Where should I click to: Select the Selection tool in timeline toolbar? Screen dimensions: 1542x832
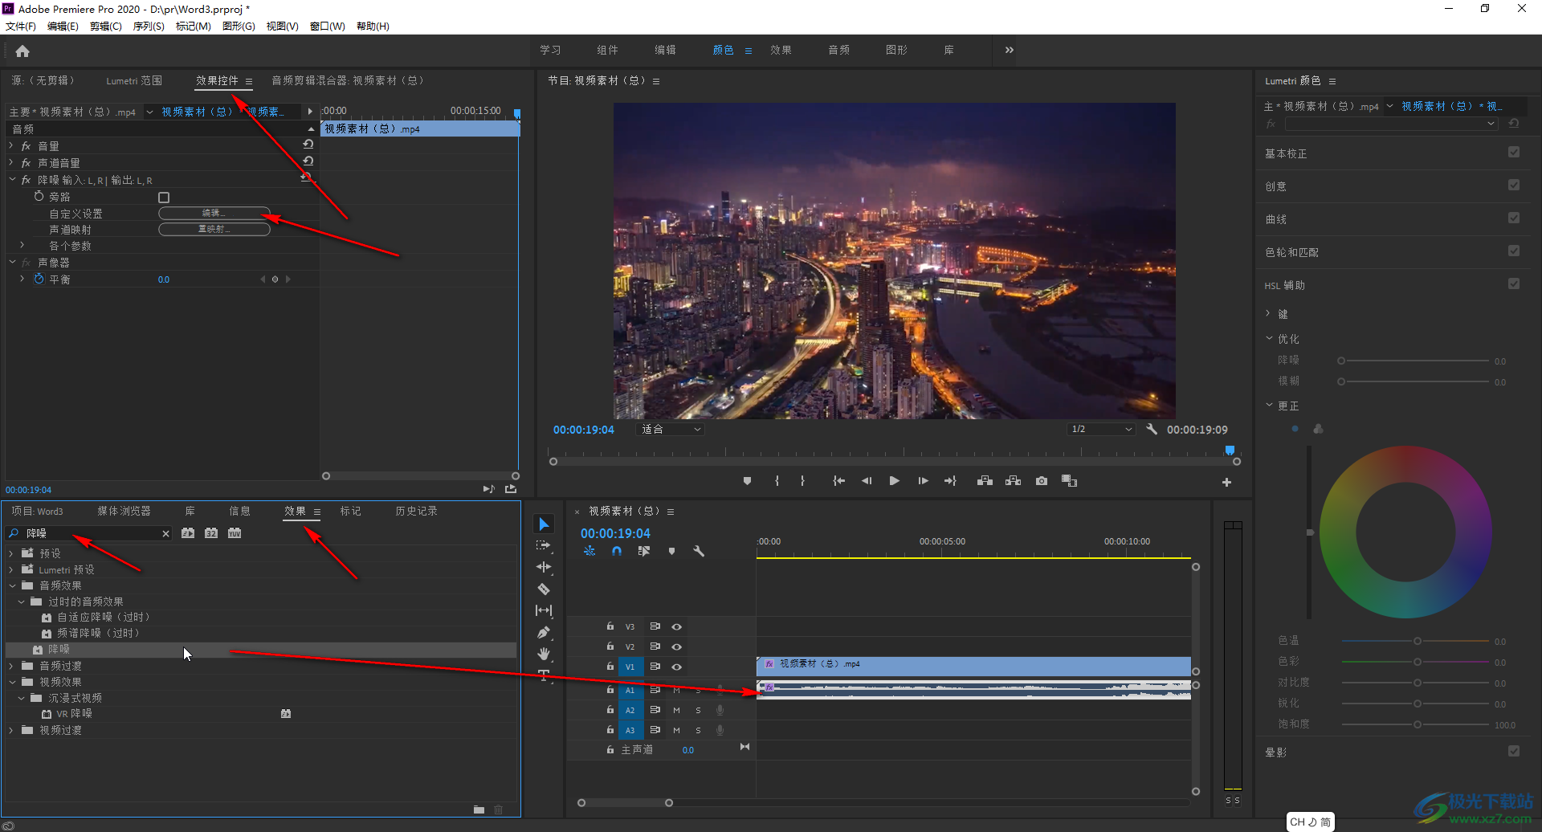[x=544, y=524]
